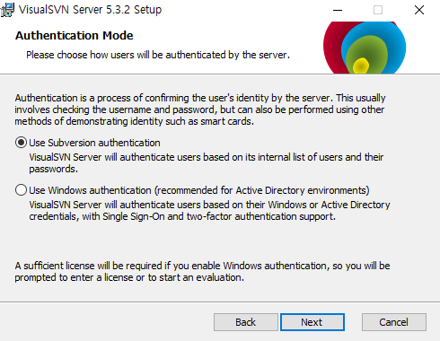Minimize the setup window
The image size is (440, 341).
[338, 10]
